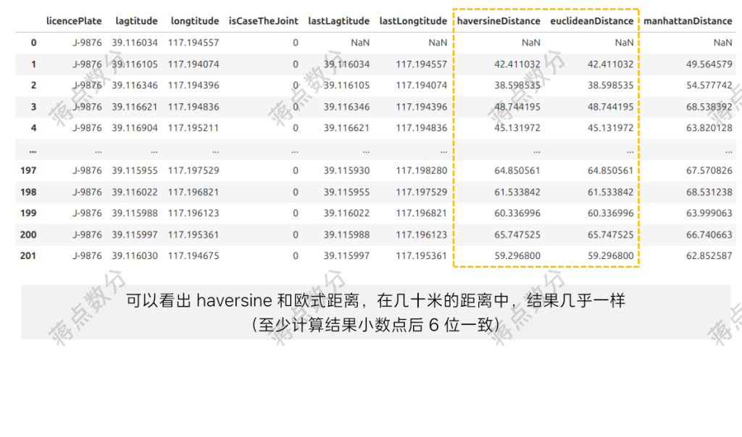Image resolution: width=742 pixels, height=437 pixels.
Task: Click the manhattanDistance value 62.852587
Action: point(710,255)
